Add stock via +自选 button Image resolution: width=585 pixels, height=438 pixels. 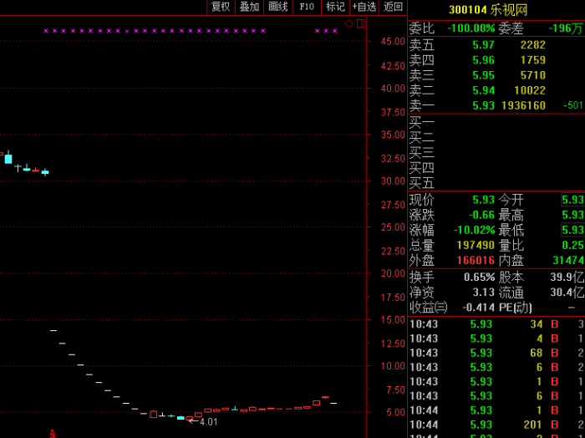pos(364,7)
